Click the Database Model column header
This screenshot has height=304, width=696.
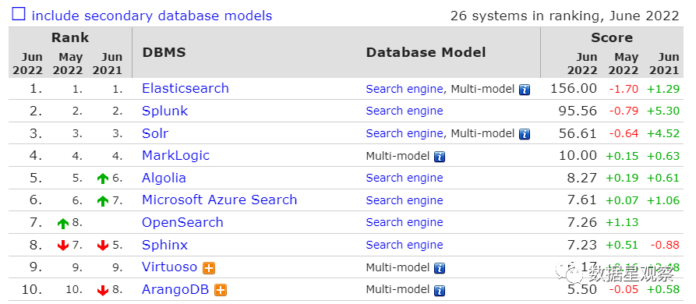426,52
